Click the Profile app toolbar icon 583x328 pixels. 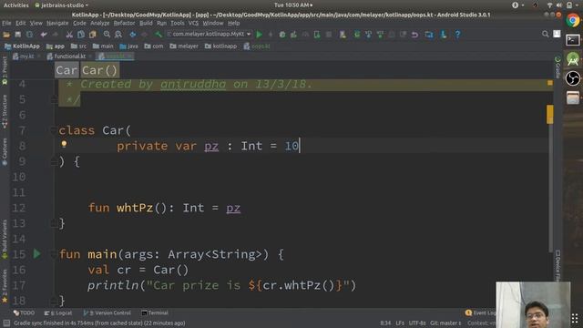pyautogui.click(x=293, y=35)
